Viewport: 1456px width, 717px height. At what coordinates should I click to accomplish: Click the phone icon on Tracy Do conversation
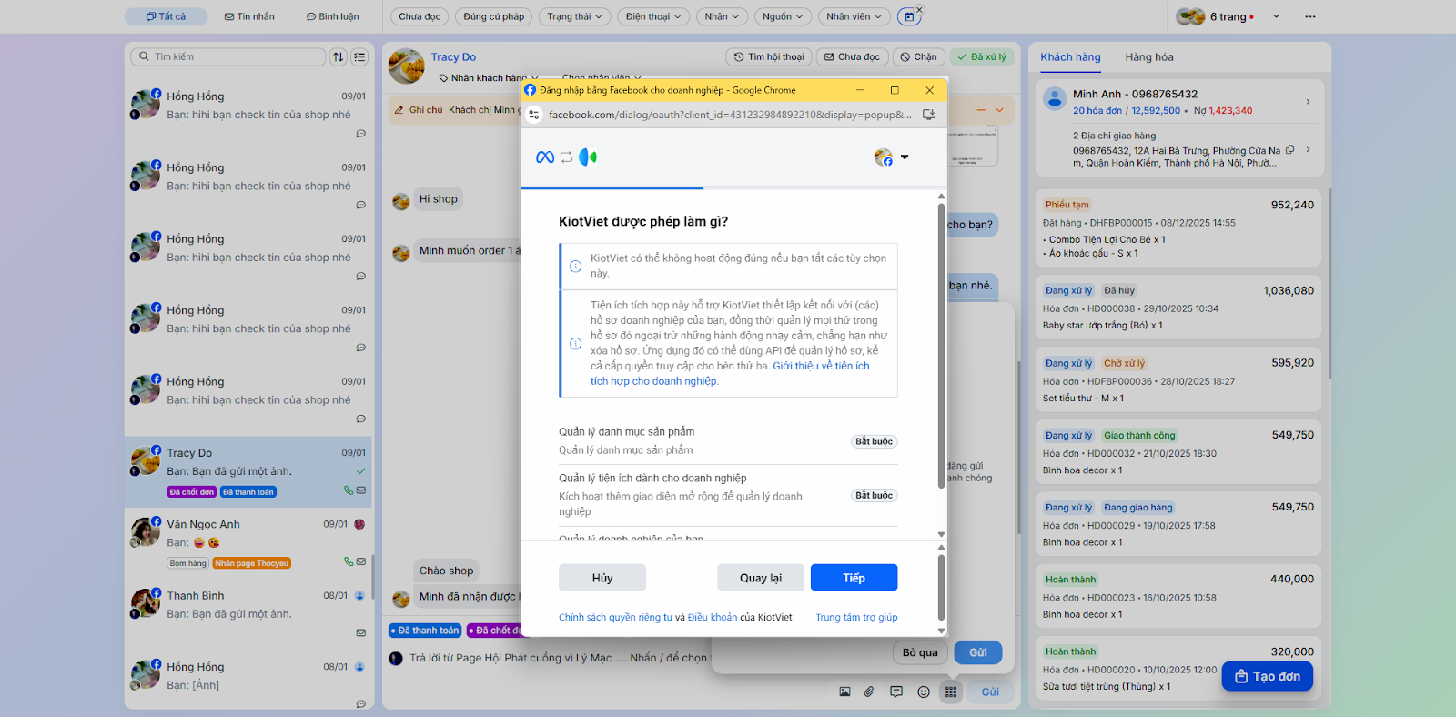pos(349,490)
